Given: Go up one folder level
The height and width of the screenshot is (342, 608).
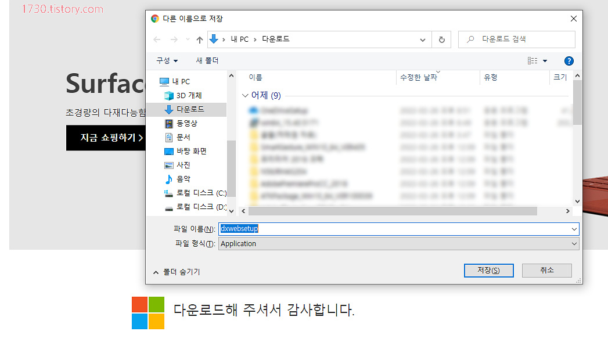Looking at the screenshot, I should [x=199, y=39].
